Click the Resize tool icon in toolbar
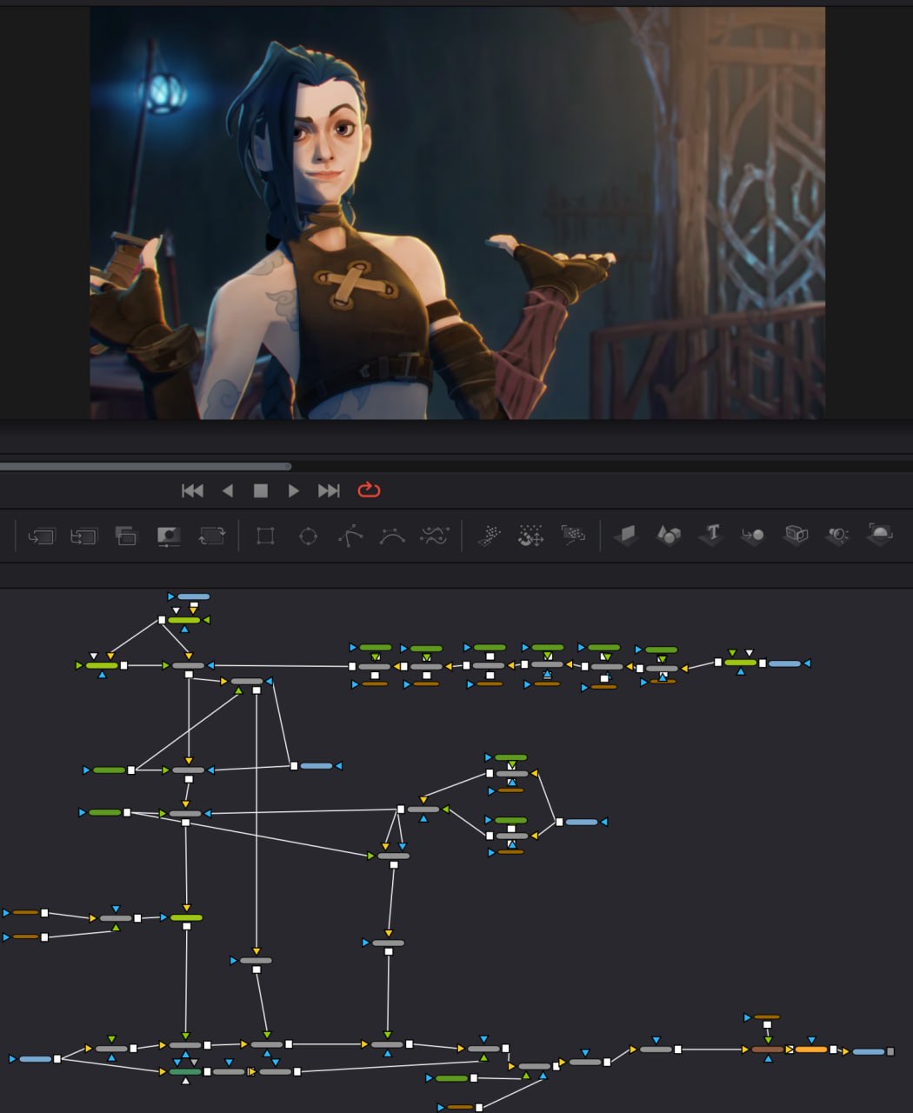Image resolution: width=913 pixels, height=1113 pixels. 169,536
